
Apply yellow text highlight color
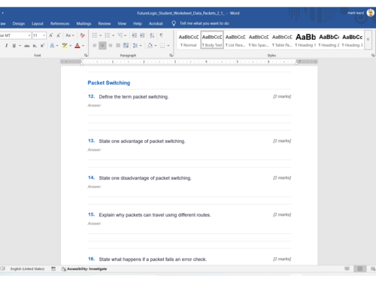click(x=65, y=46)
